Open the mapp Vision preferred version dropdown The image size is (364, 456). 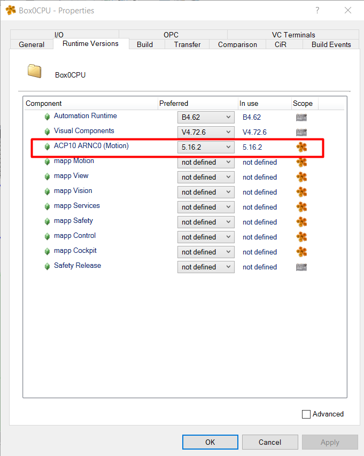pos(206,192)
